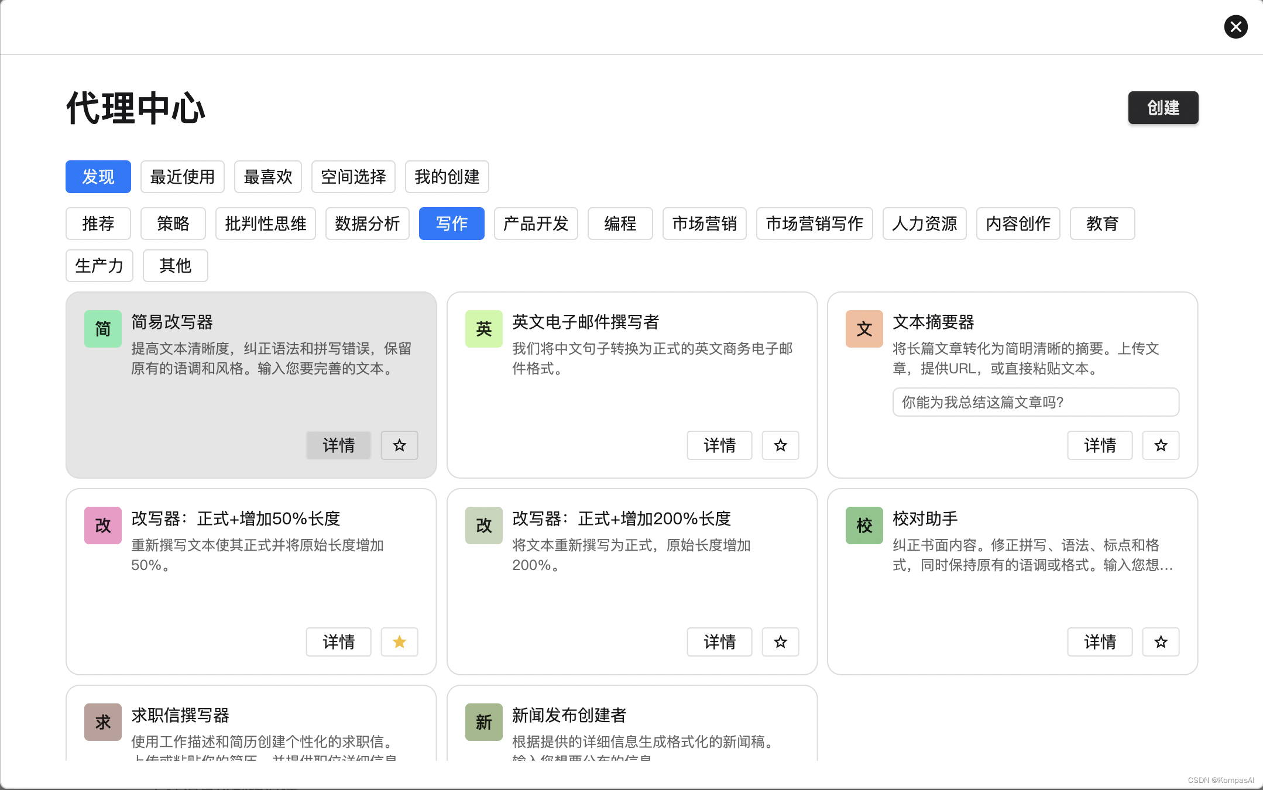Open the 我的创建 tab
Screen dimensions: 1263x790
pos(447,177)
